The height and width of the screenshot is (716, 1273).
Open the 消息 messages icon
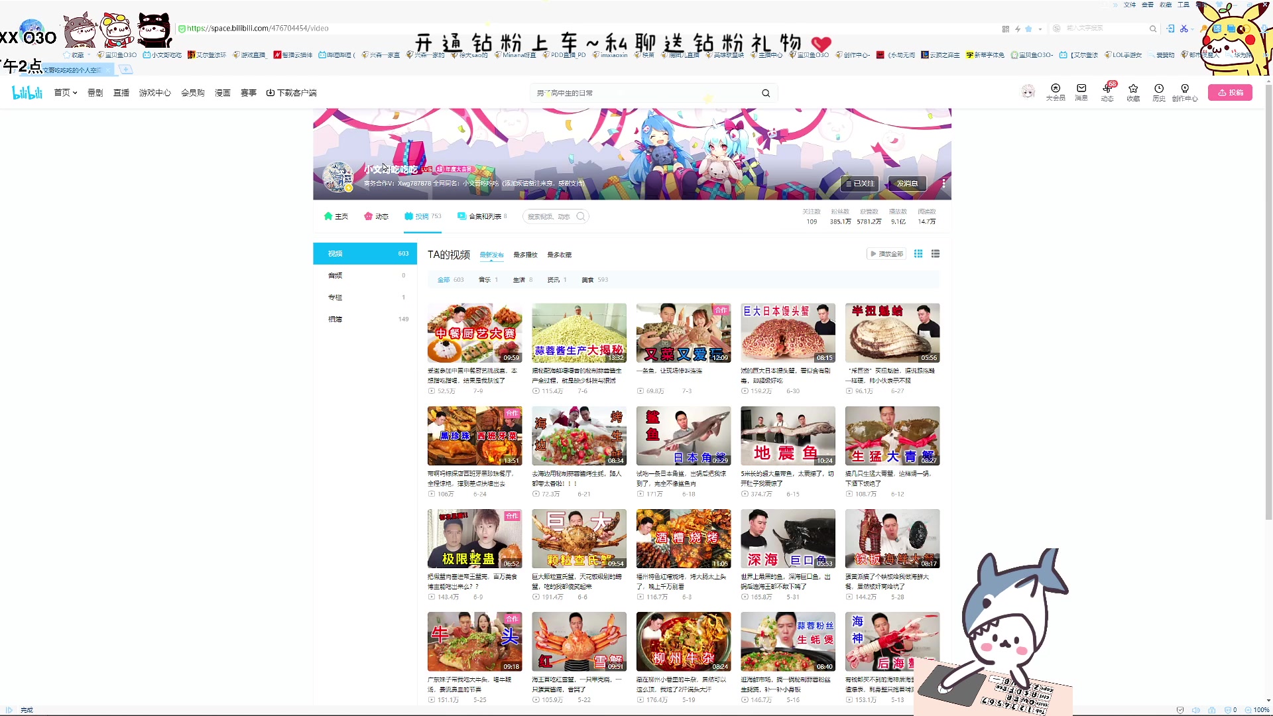click(x=1080, y=92)
